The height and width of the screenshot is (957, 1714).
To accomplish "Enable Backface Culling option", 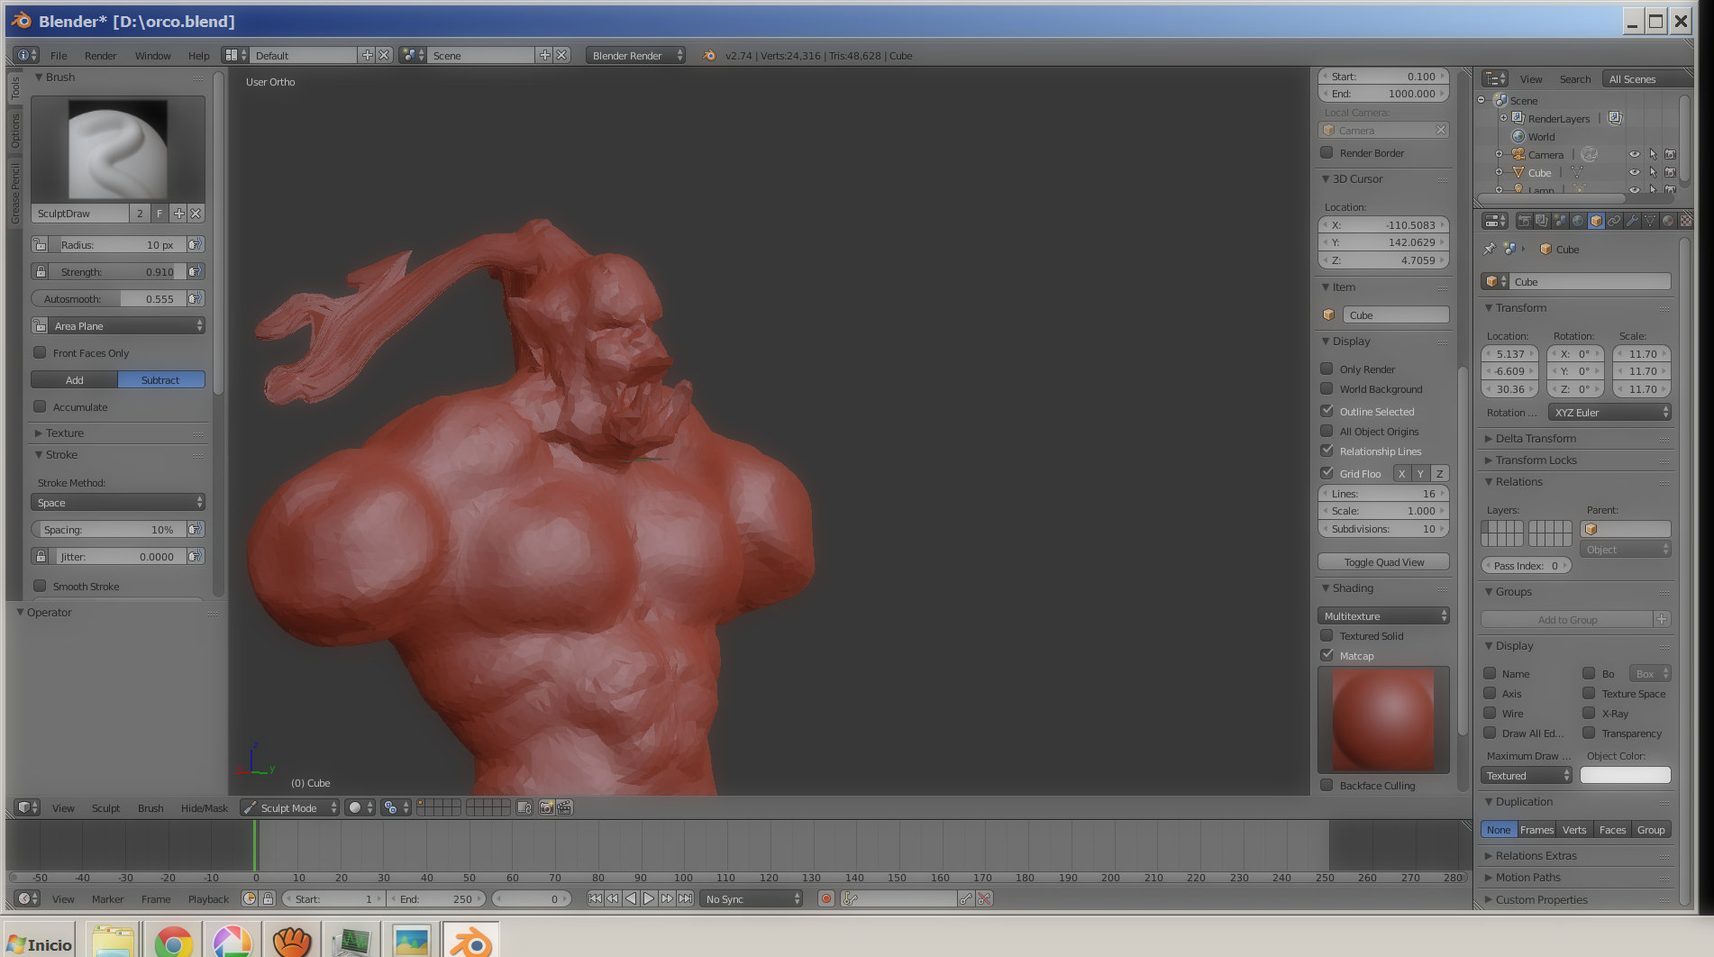I will click(x=1327, y=786).
